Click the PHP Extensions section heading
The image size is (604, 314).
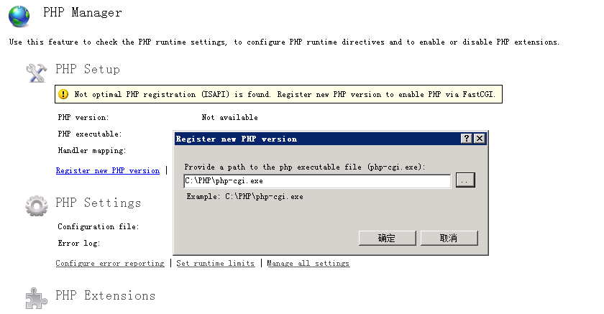105,296
